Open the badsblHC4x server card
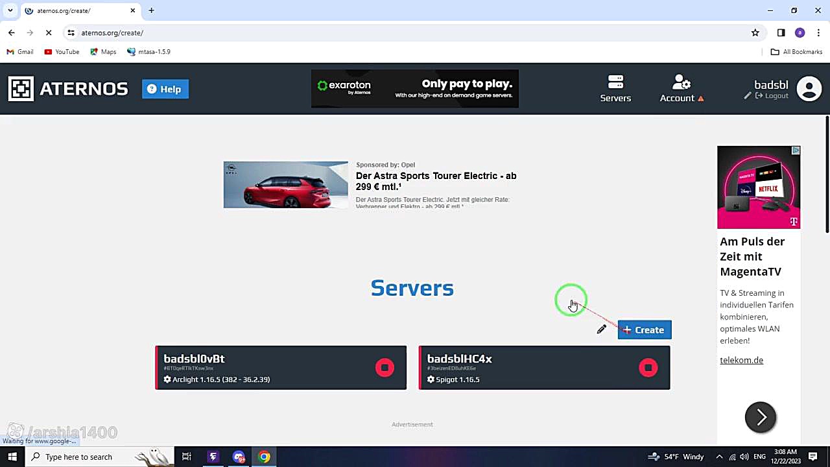Image resolution: width=830 pixels, height=467 pixels. tap(544, 368)
